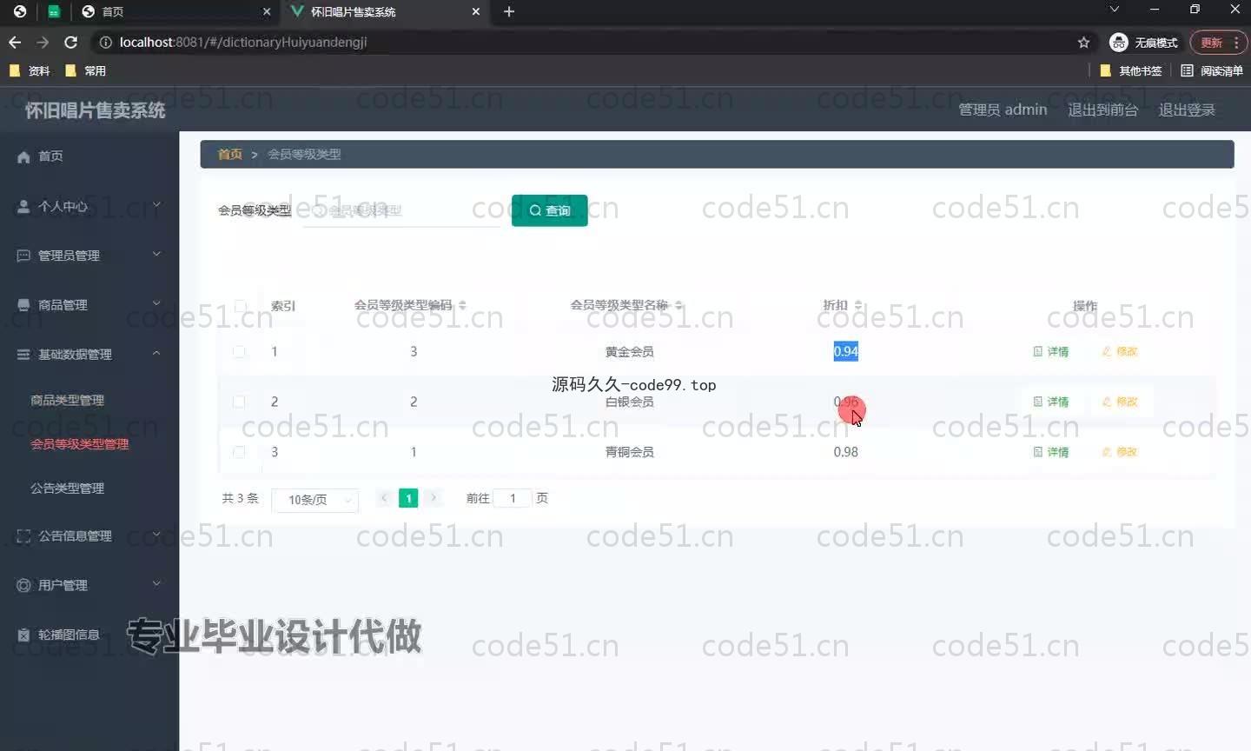Go to the previous page arrow
Screen dimensions: 1251x751
click(384, 498)
